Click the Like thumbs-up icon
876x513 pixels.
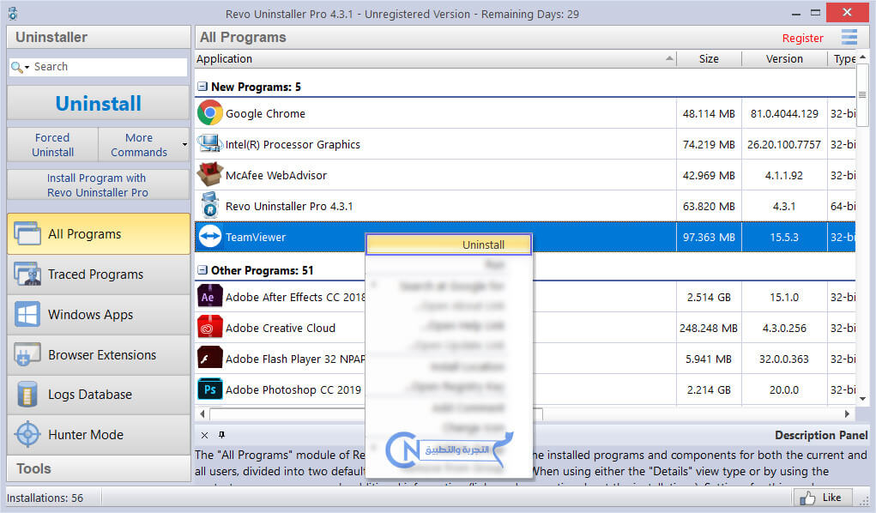point(808,498)
